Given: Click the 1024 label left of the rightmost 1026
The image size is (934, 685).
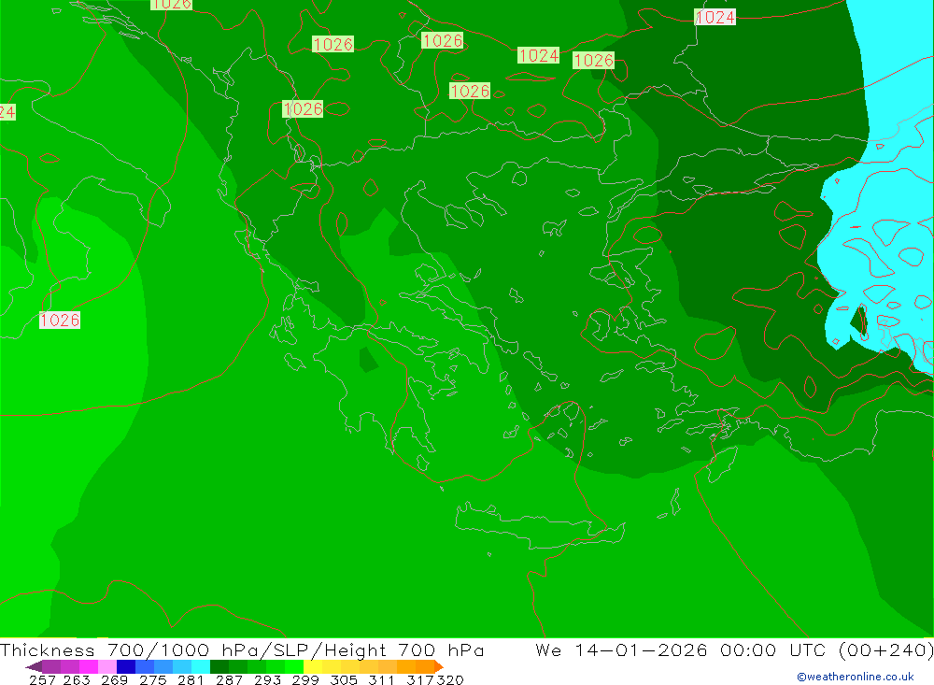Looking at the screenshot, I should [x=539, y=55].
